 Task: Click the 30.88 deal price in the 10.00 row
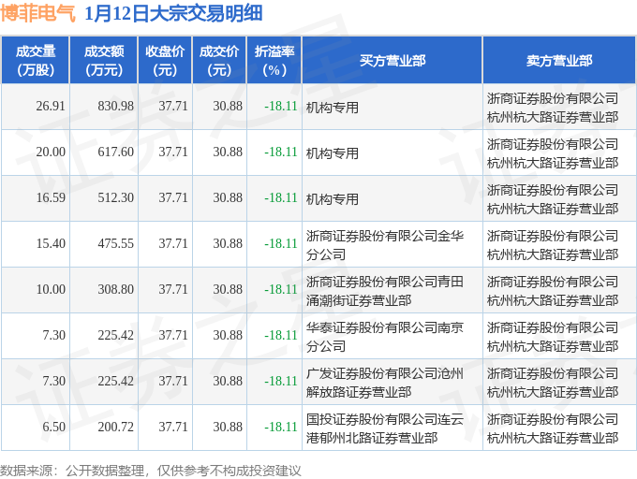coord(228,290)
